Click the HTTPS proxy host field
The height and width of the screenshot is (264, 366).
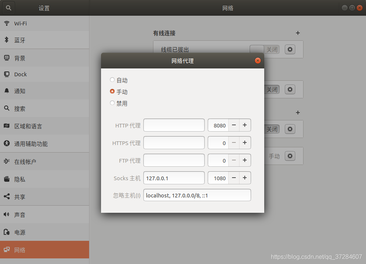click(174, 143)
